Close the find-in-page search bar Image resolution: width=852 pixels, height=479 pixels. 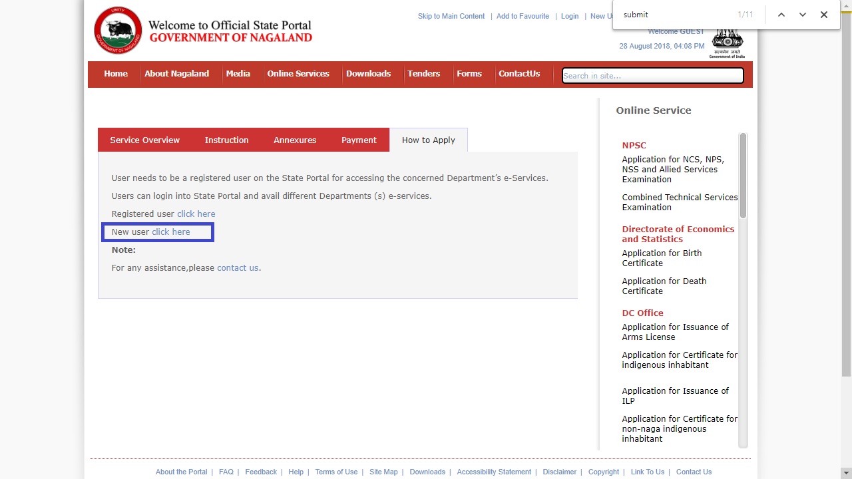824,15
